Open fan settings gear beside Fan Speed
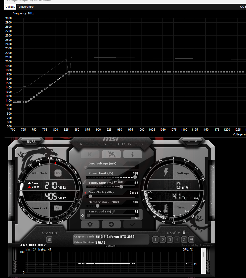246x278 pixels. click(83, 216)
